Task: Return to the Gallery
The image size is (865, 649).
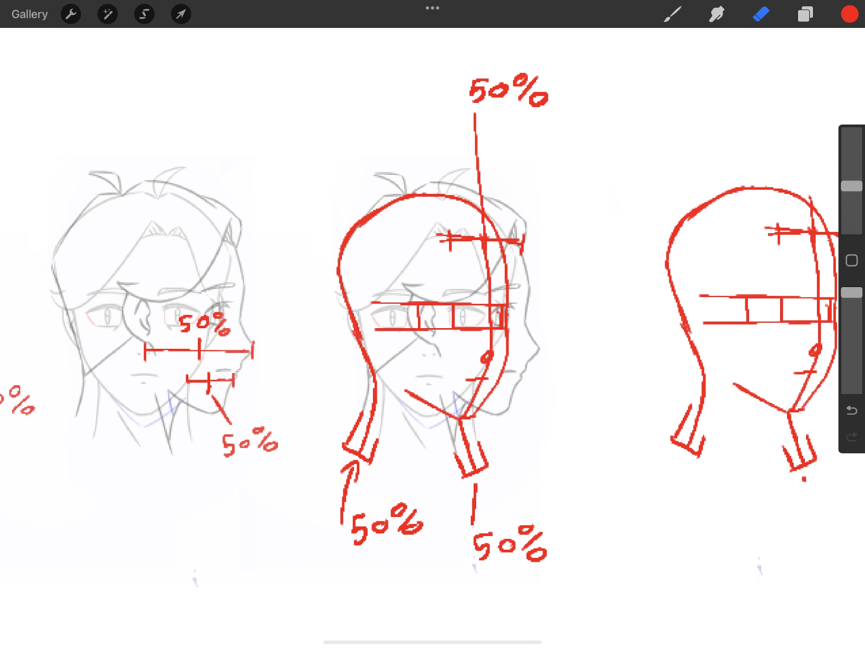Action: coord(29,14)
